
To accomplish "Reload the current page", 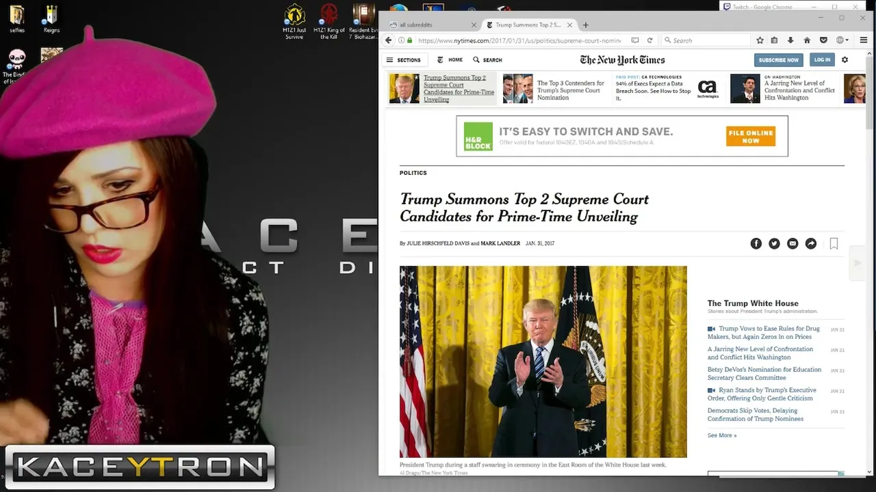I will coord(650,40).
